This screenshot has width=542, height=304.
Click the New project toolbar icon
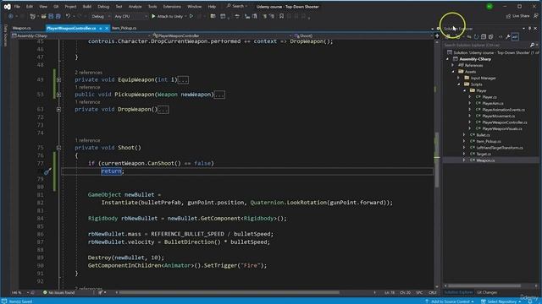[x=33, y=16]
